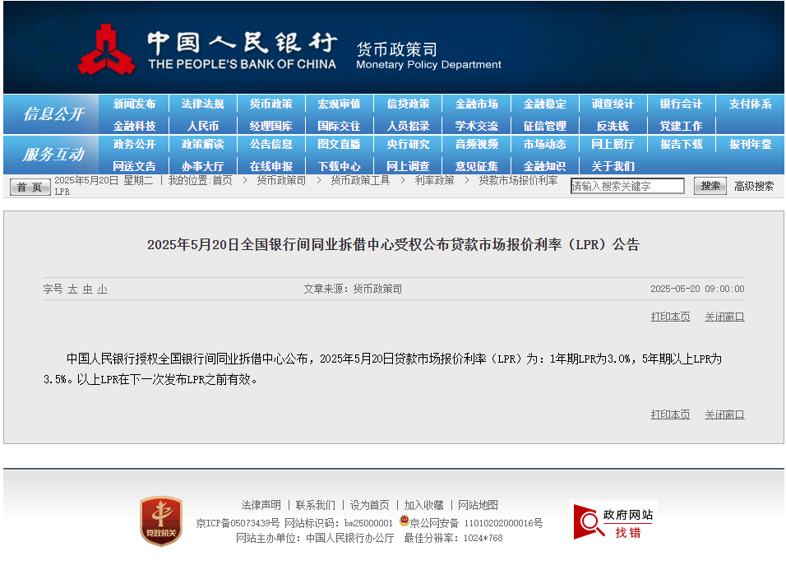Click bottom 关闭窗口 close window link
The width and height of the screenshot is (786, 565).
tap(724, 414)
